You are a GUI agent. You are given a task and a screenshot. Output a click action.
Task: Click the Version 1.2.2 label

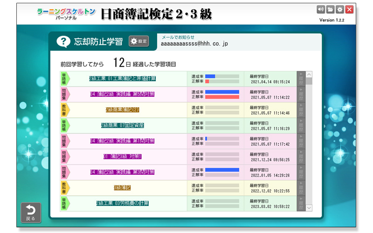[x=332, y=20]
